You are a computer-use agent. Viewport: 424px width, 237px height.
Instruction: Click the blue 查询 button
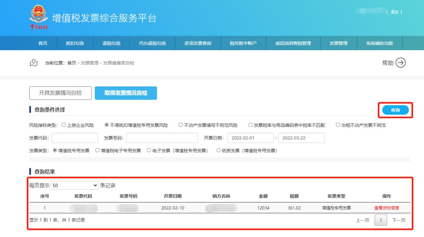pos(395,110)
